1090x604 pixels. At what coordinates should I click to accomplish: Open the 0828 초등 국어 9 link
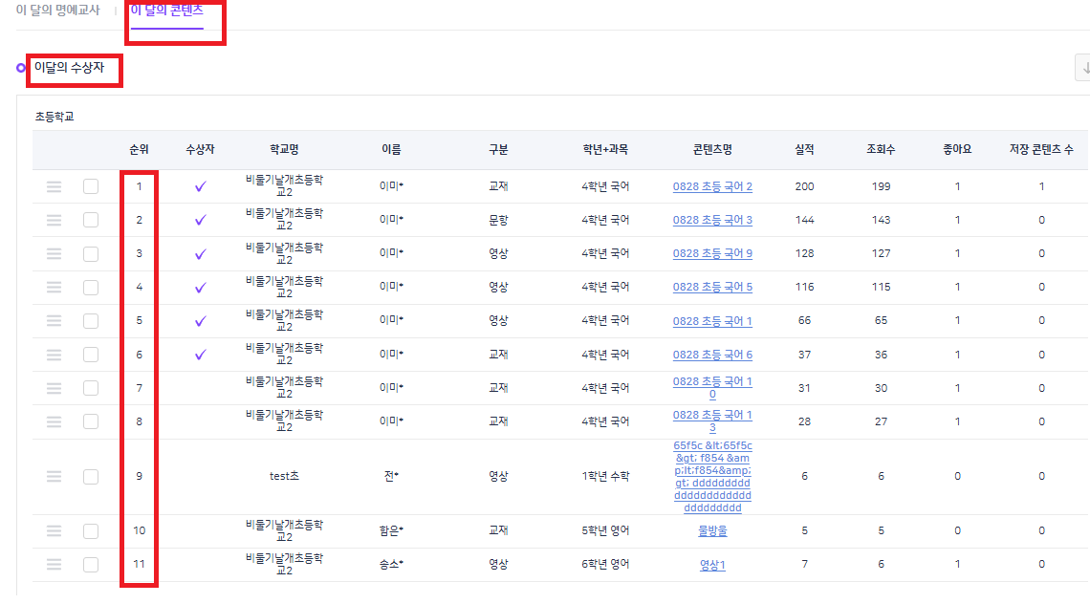point(712,253)
